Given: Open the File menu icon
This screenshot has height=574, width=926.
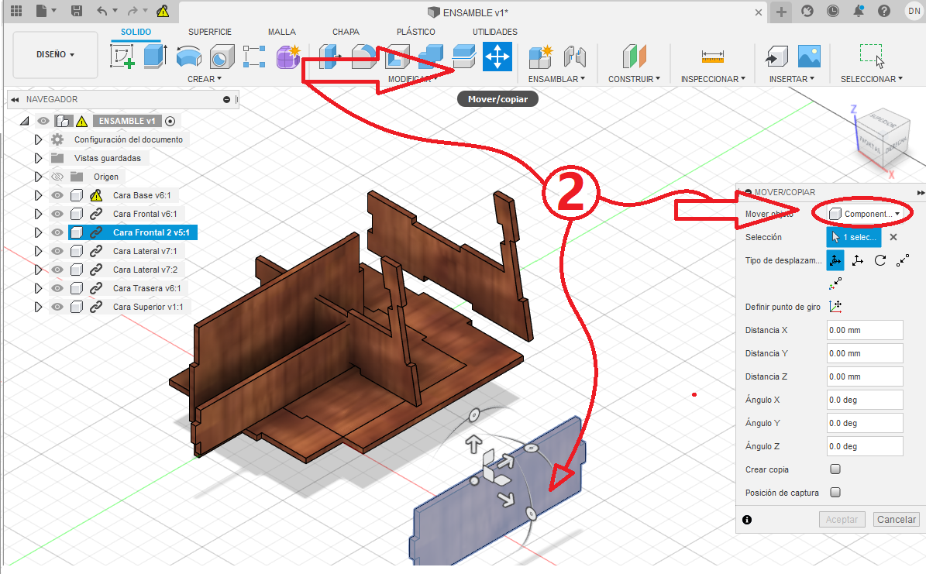Looking at the screenshot, I should (41, 11).
